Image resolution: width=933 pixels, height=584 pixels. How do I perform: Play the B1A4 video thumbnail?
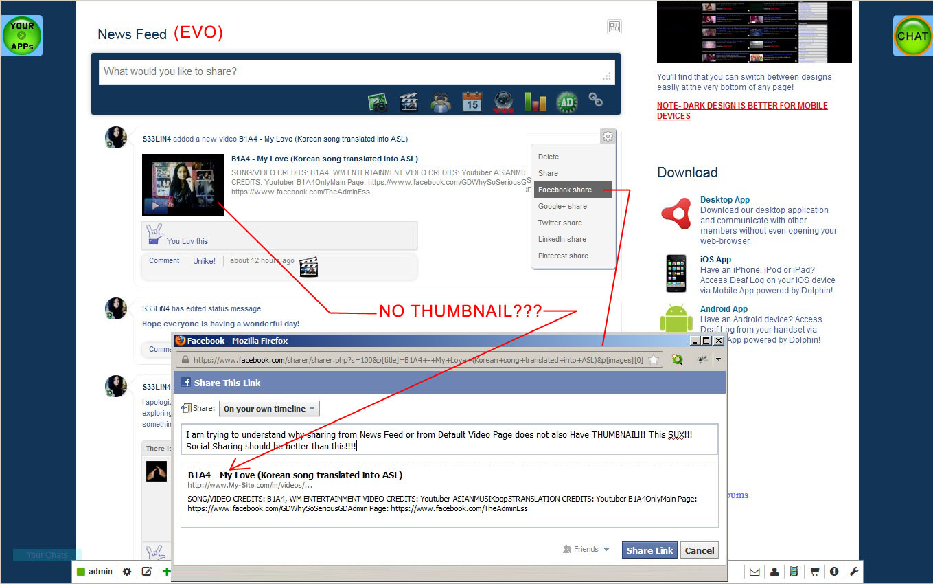(183, 184)
